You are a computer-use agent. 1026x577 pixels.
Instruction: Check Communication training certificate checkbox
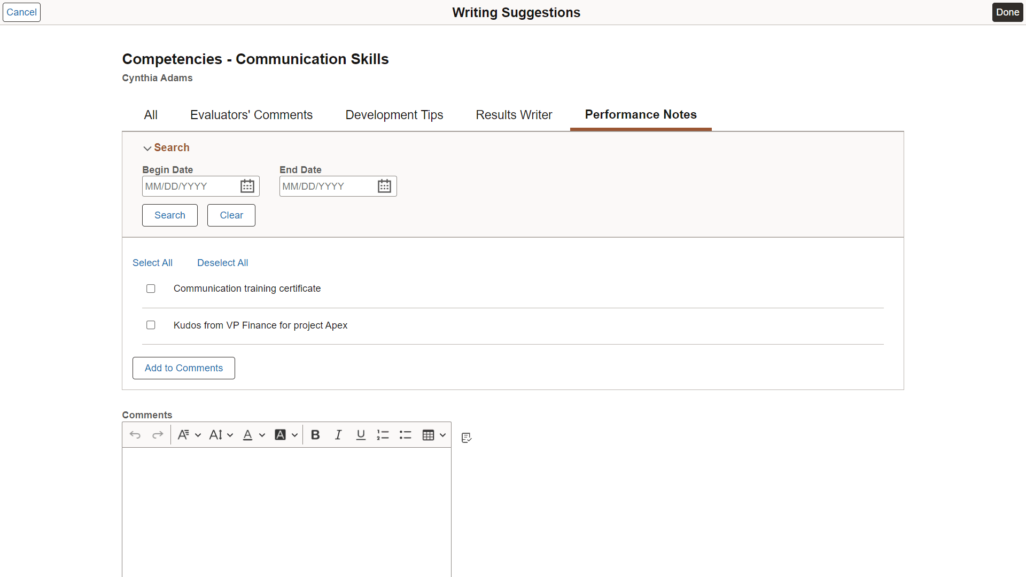tap(151, 288)
